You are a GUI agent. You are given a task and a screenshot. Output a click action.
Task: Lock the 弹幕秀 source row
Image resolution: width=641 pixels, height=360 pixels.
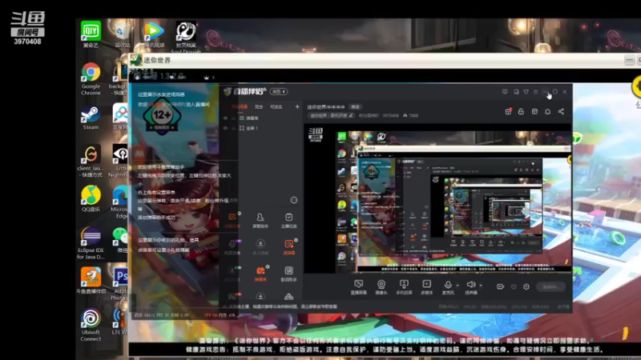click(x=233, y=118)
